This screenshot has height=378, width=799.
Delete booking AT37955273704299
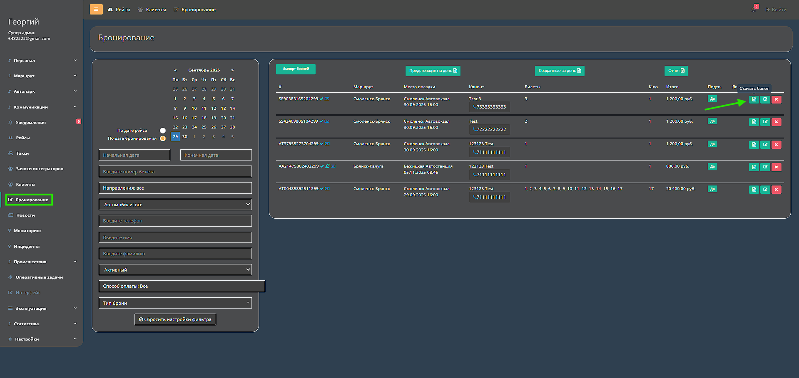[x=776, y=145]
